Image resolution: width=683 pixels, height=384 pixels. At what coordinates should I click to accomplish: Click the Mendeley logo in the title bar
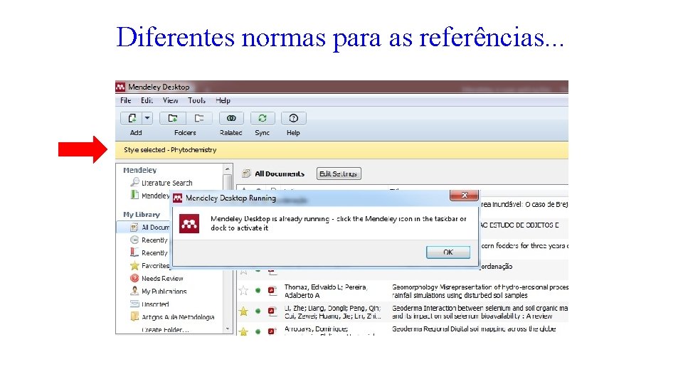(121, 87)
